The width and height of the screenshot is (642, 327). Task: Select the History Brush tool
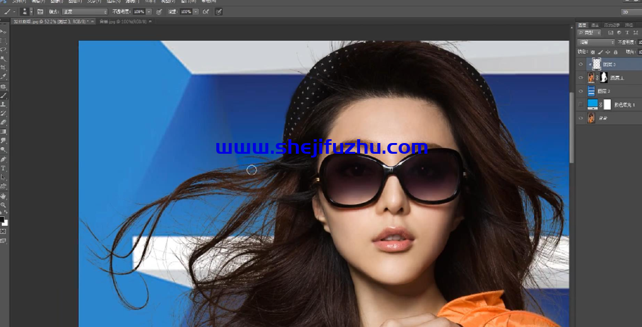[x=4, y=113]
